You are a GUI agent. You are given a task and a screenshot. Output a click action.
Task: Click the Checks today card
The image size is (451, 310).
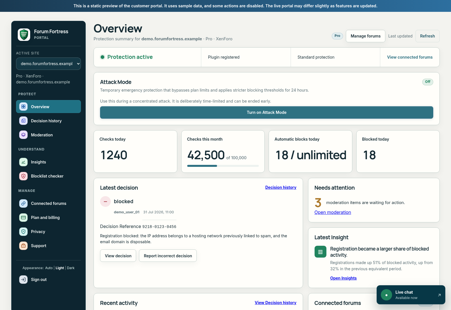coord(135,151)
